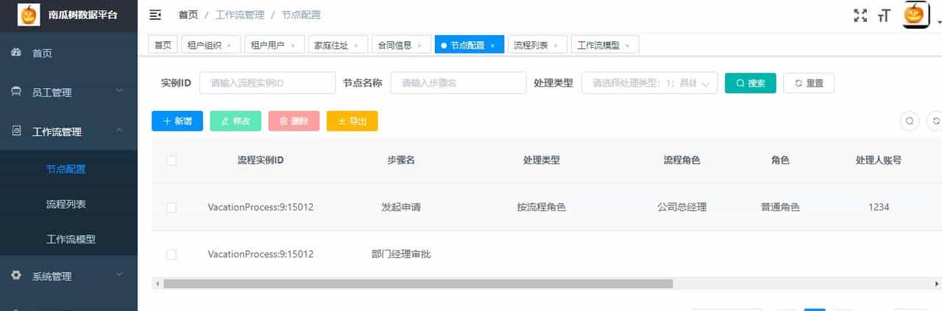942x311 pixels.
Task: Click cell 按流程角色
Action: point(542,207)
